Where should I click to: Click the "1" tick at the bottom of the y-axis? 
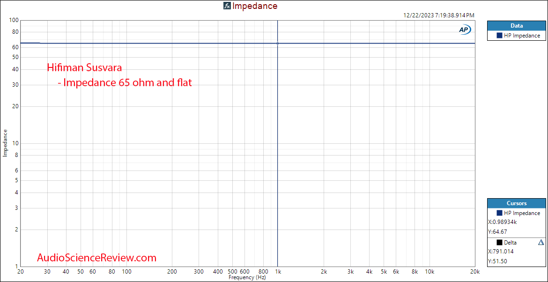tap(16, 266)
